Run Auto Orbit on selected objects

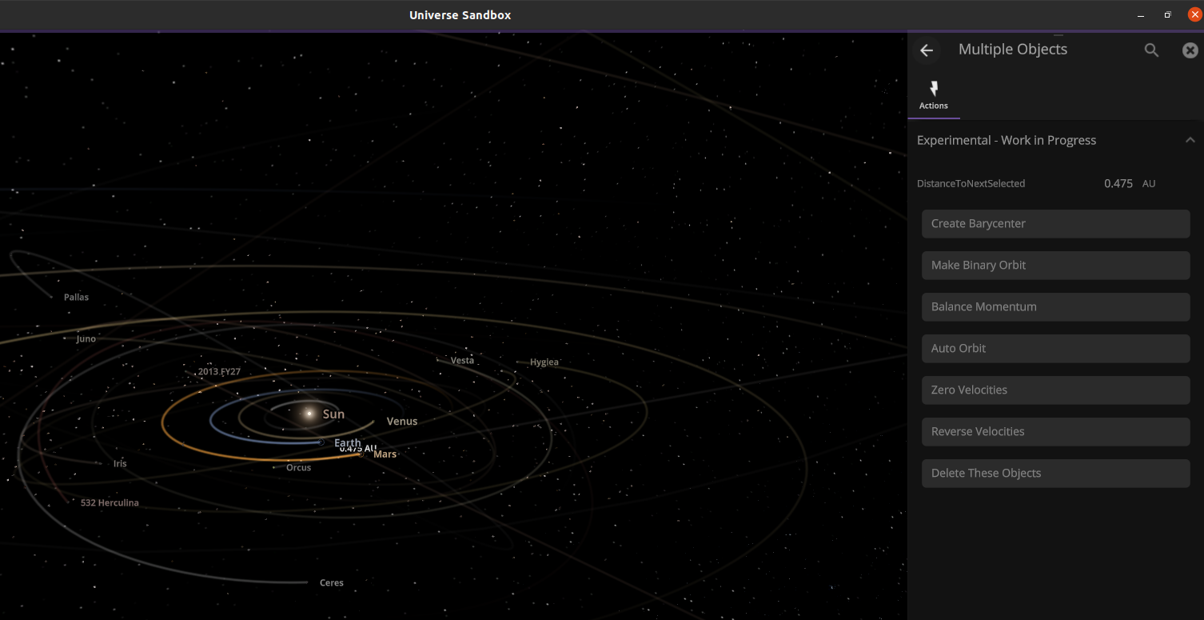click(1056, 349)
